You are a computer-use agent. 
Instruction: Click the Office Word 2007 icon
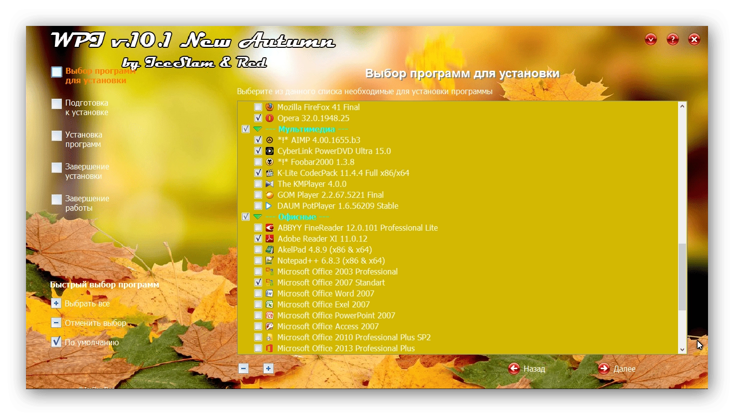(x=270, y=293)
